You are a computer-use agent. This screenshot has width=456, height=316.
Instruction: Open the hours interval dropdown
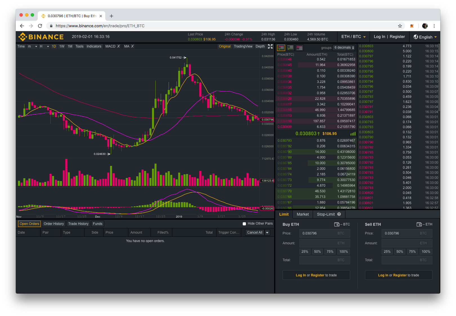pyautogui.click(x=44, y=46)
